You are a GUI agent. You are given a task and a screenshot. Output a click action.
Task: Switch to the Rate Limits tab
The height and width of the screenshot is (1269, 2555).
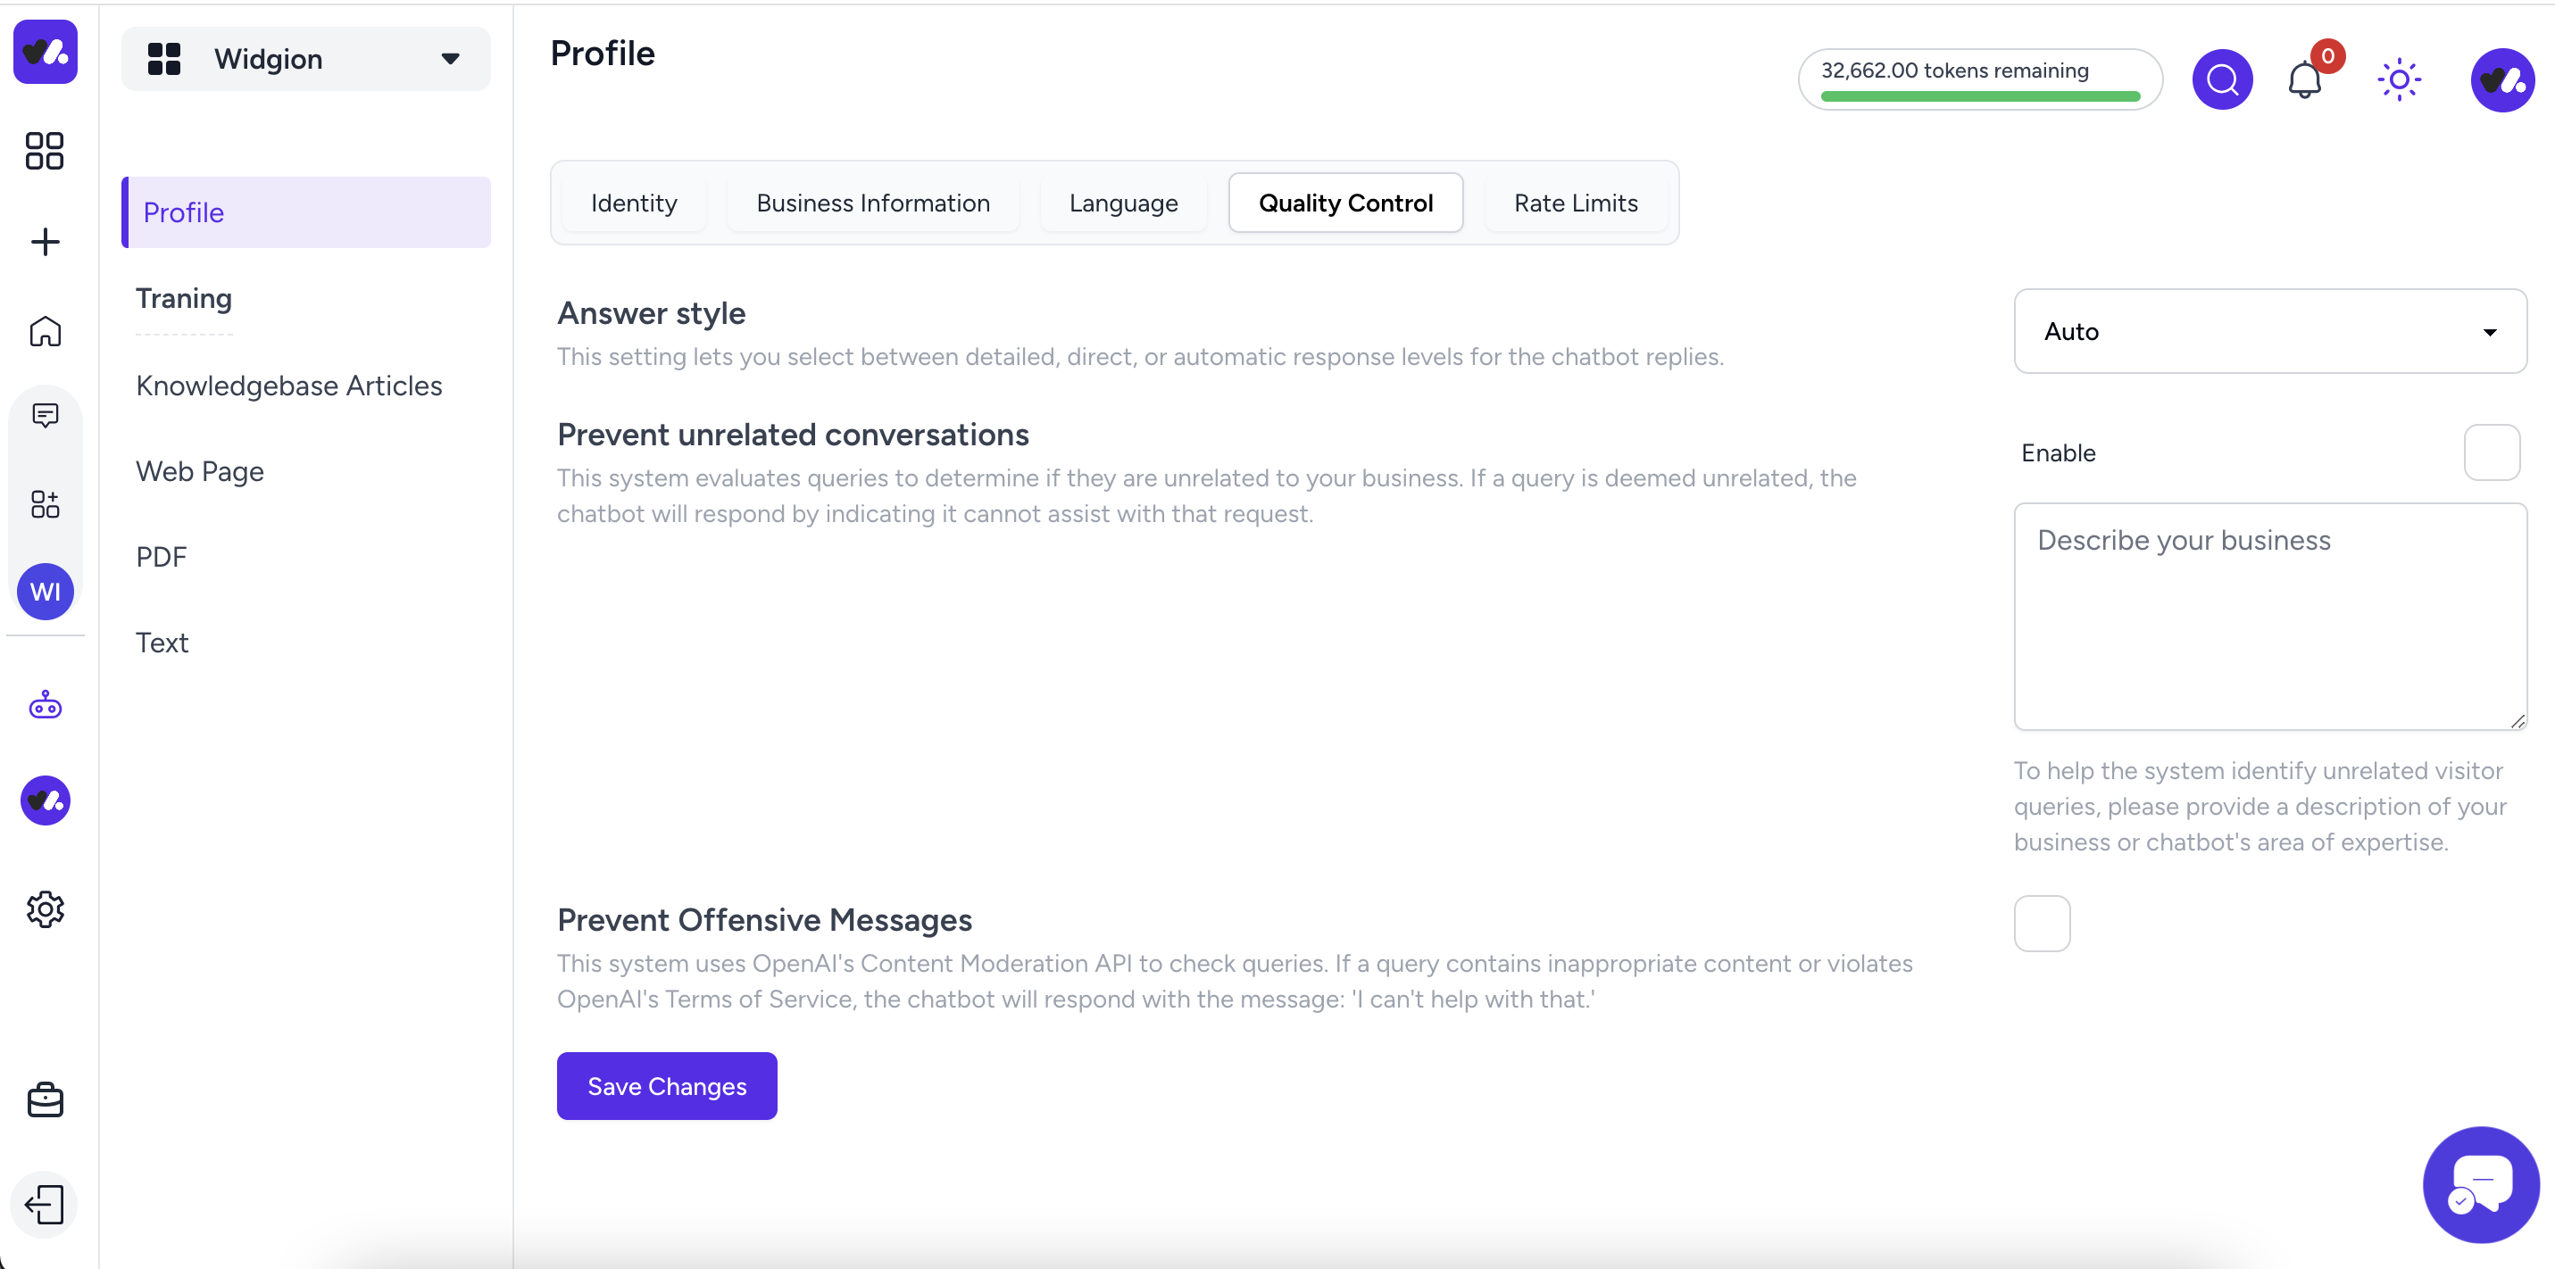point(1576,203)
